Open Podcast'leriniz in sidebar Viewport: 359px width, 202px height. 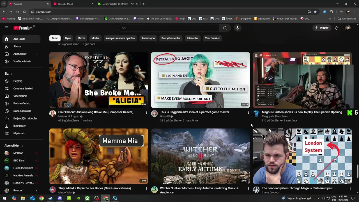21,104
